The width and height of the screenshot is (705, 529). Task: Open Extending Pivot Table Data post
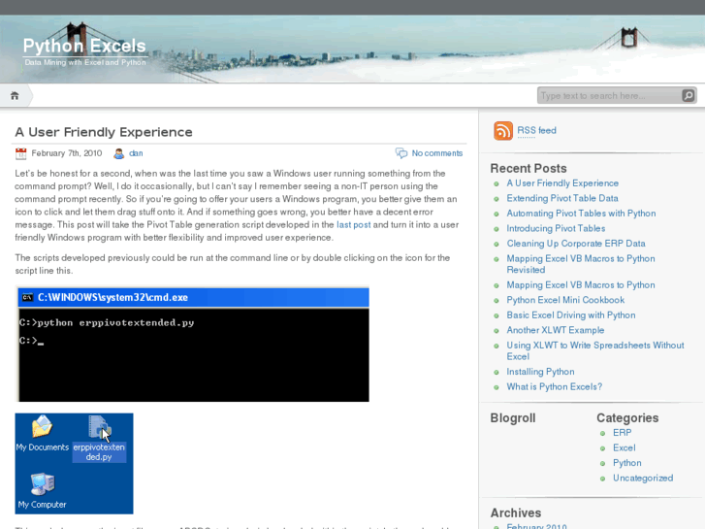point(562,198)
